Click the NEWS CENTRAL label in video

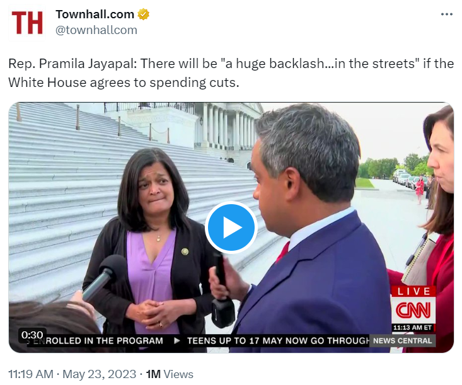click(402, 340)
